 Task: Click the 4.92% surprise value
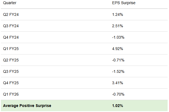click(117, 49)
